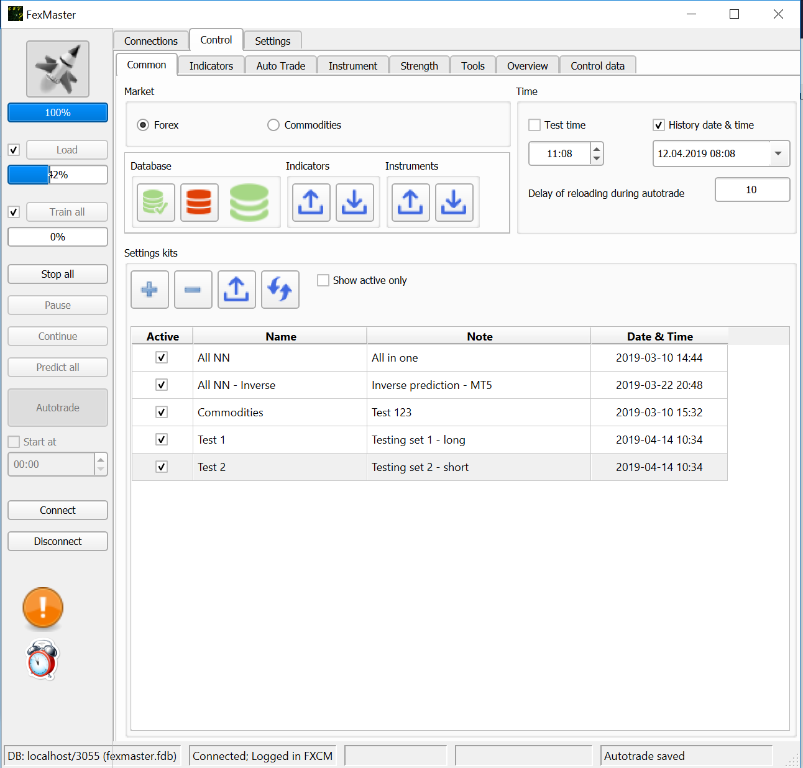Screen dimensions: 803x768
Task: Click the Instruments download icon
Action: tap(454, 203)
